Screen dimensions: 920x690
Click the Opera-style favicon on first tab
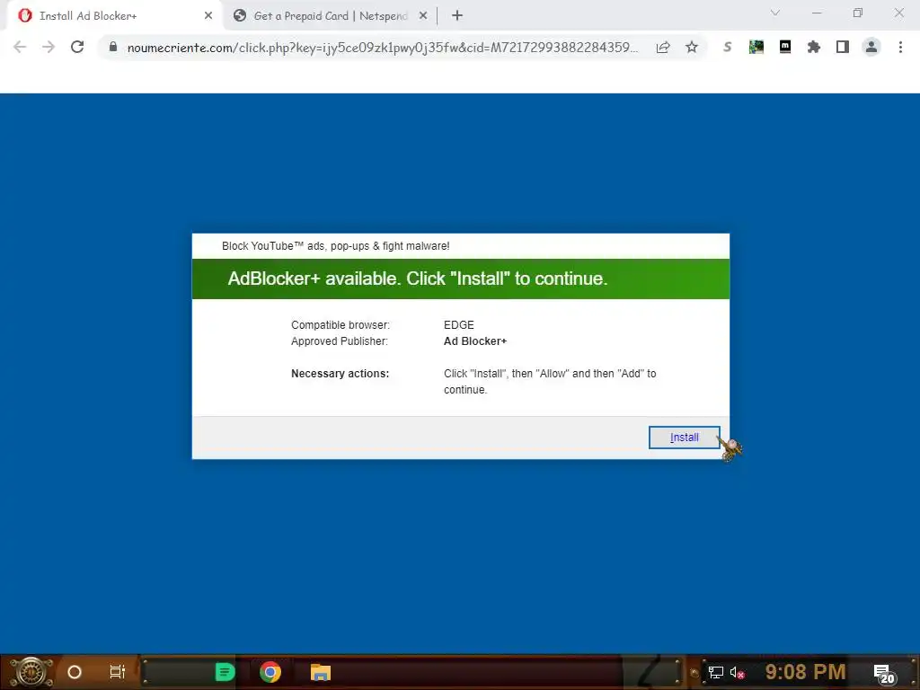coord(24,16)
